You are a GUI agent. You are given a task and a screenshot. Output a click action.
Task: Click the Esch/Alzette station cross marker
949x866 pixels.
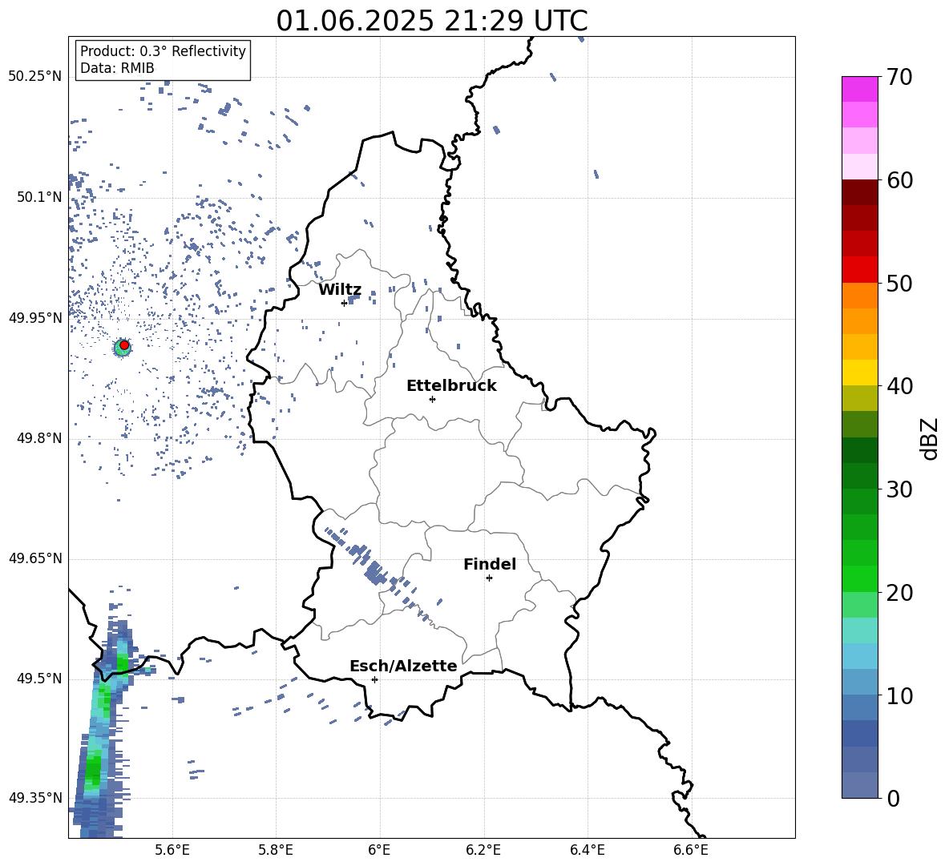(x=374, y=679)
